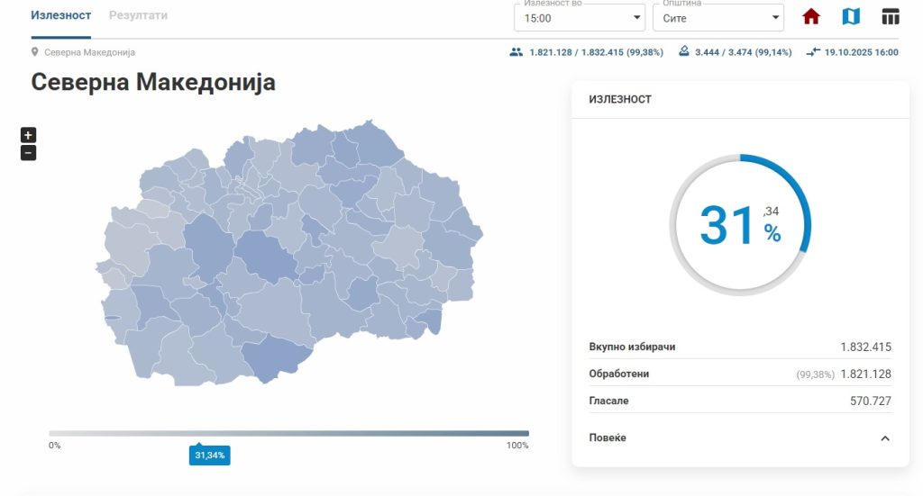The width and height of the screenshot is (923, 496).
Task: Switch to the Резултати tab
Action: coord(138,16)
